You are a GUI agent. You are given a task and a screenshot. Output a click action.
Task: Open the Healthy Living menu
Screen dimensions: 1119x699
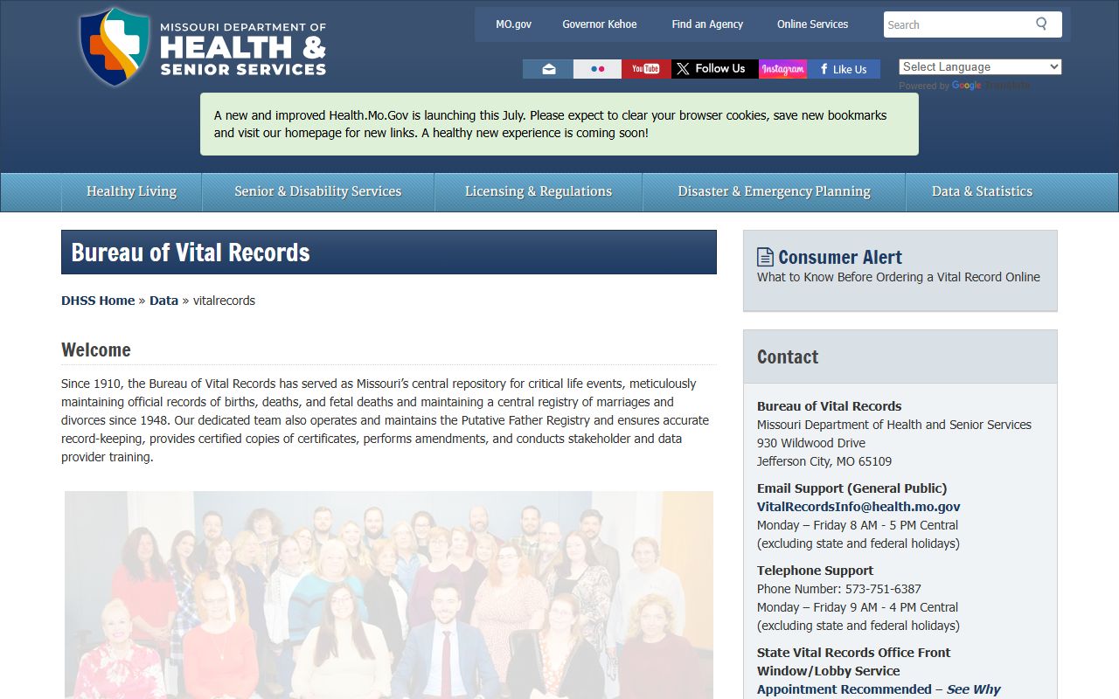point(131,191)
